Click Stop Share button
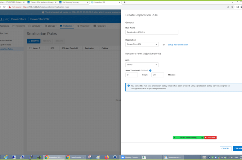 click(210, 137)
